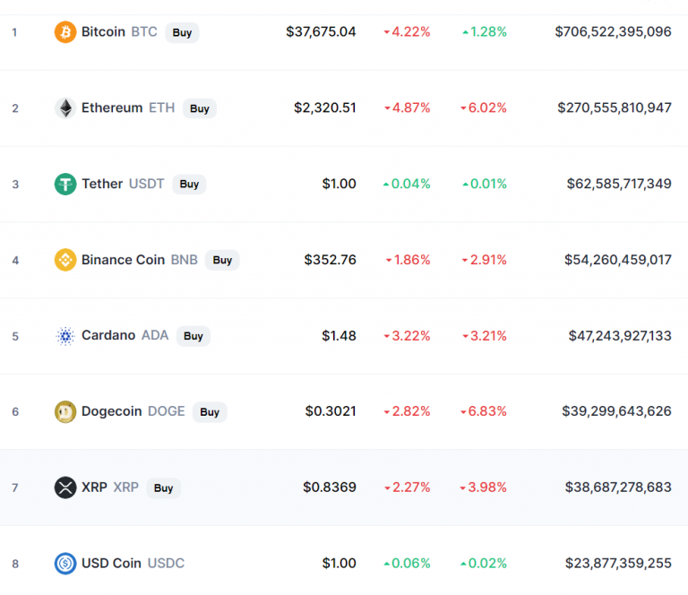Tap the Buy button for Binance Coin
The image size is (688, 595).
[222, 260]
